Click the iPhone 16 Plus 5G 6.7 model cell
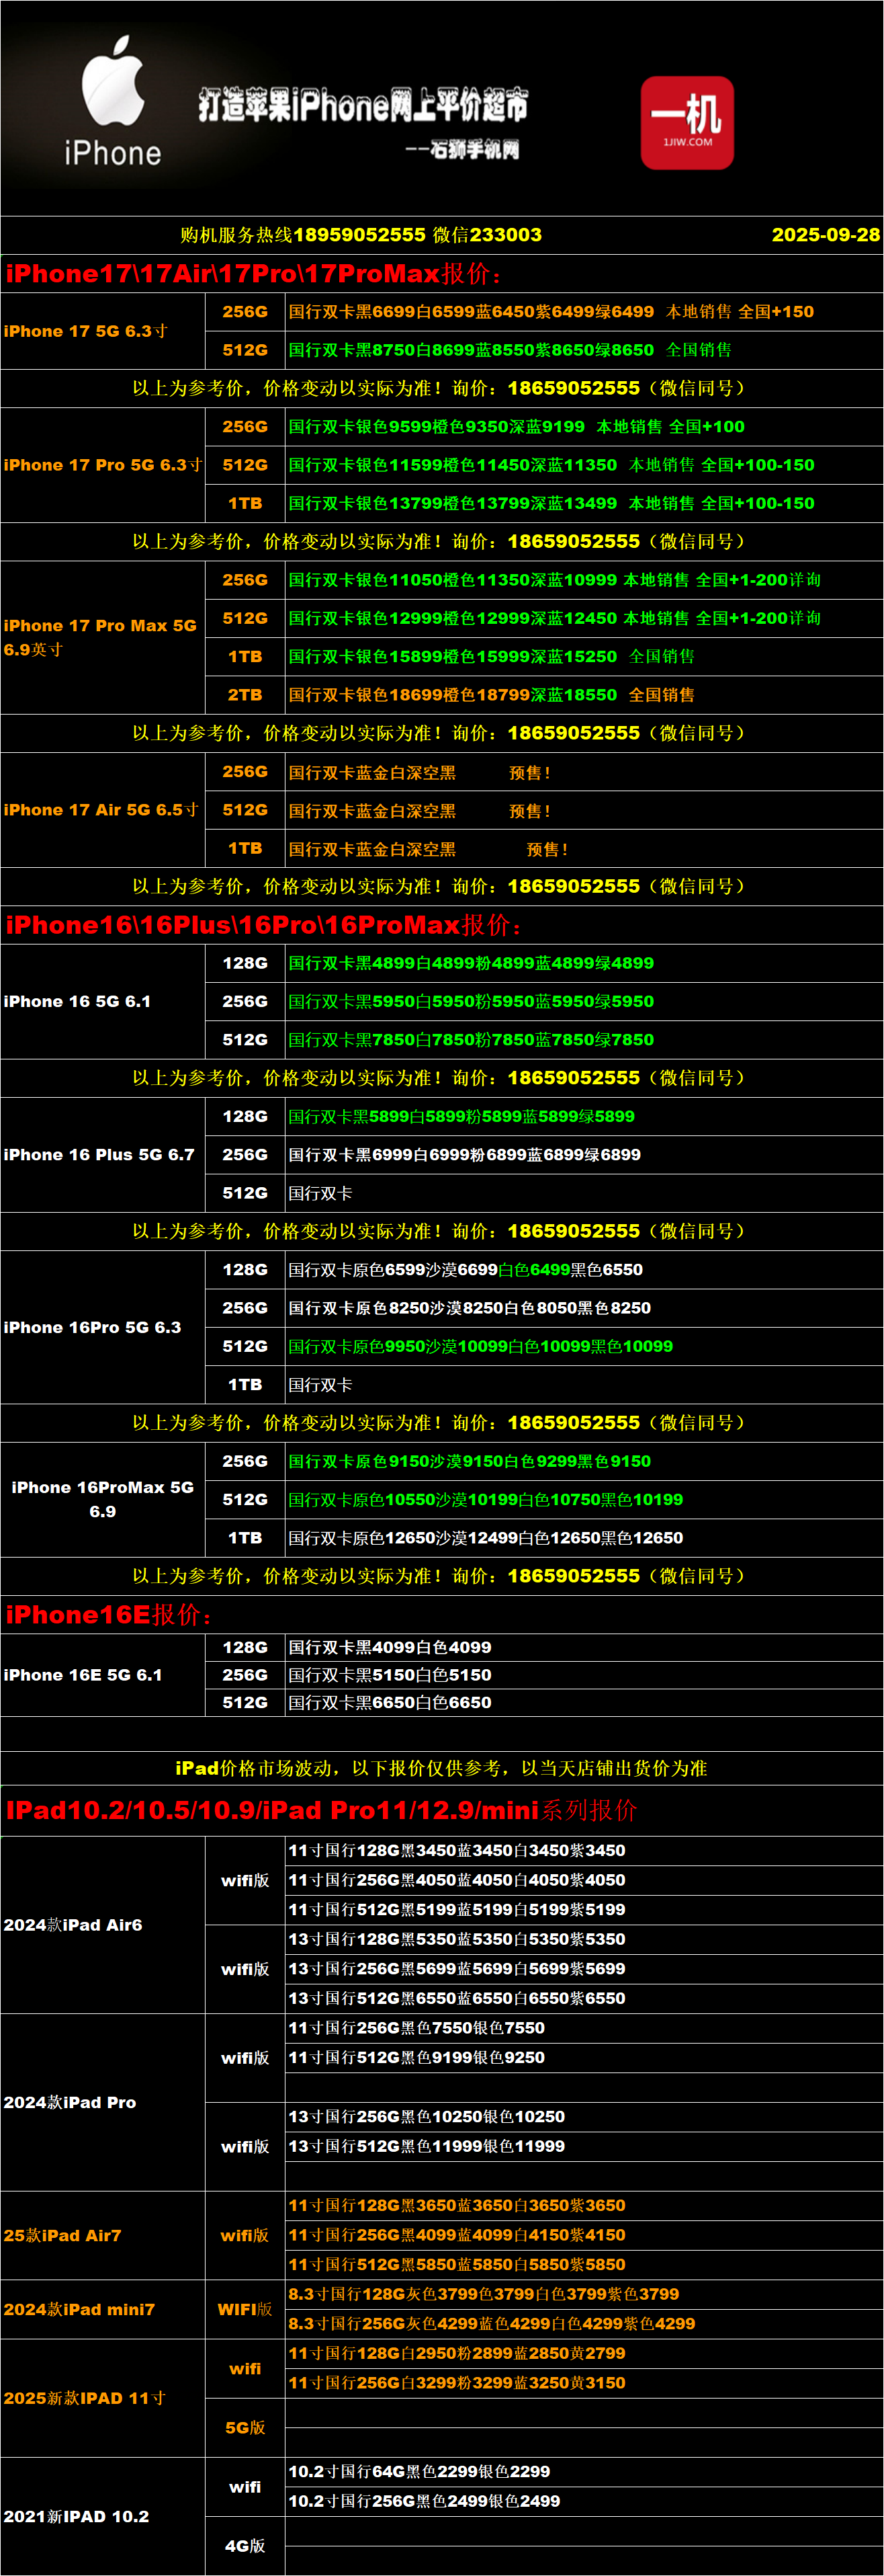Image resolution: width=884 pixels, height=2576 pixels. (x=99, y=1155)
